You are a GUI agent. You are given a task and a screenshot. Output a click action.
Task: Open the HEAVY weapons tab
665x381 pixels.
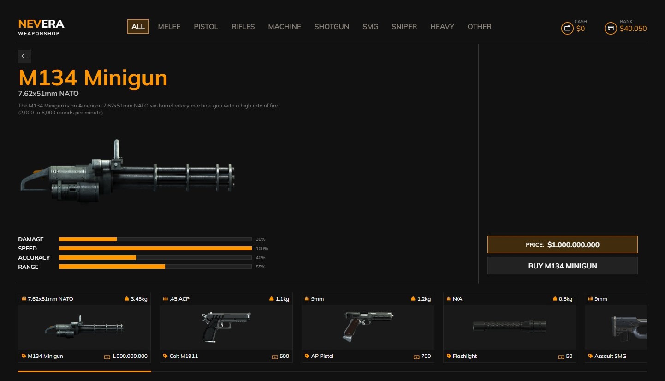tap(442, 27)
